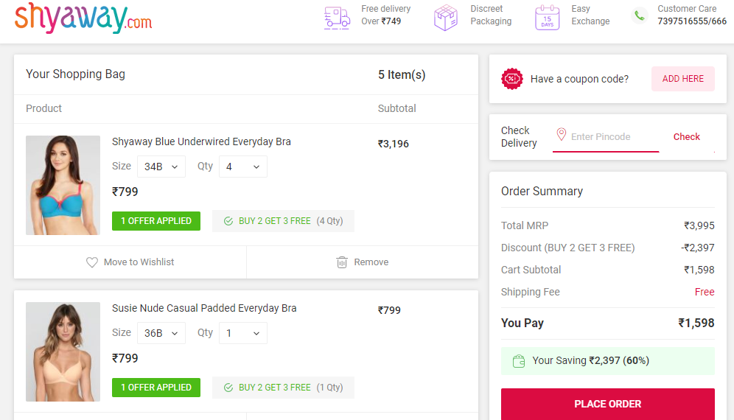Open Susie Nude Padded Bra thumbnail
734x420 pixels.
63,351
